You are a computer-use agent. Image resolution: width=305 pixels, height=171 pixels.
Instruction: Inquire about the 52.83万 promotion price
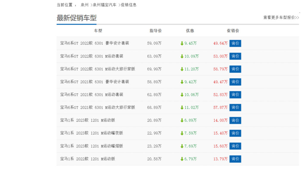pyautogui.click(x=235, y=95)
